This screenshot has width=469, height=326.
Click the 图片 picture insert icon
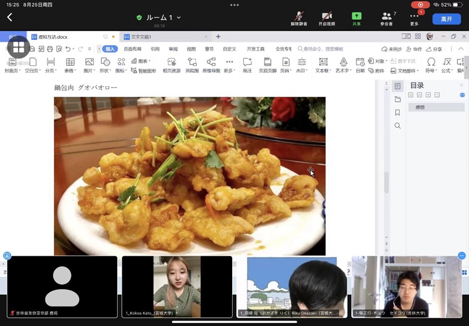[x=89, y=64]
